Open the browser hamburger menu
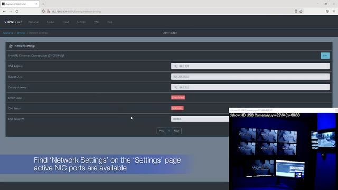This screenshot has height=190, width=338. pyautogui.click(x=334, y=11)
